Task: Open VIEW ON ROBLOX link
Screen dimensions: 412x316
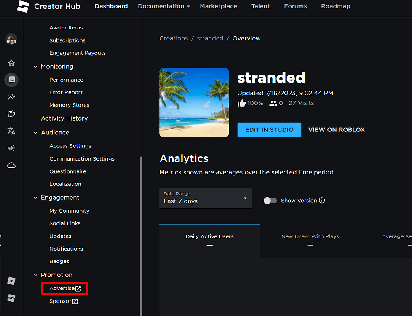Action: click(336, 130)
